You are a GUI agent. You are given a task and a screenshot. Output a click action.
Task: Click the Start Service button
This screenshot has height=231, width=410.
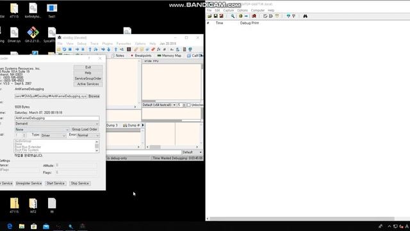click(56, 184)
